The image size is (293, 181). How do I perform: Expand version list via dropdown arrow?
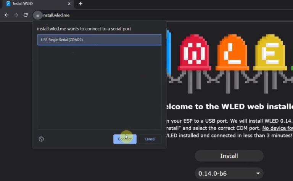258,174
